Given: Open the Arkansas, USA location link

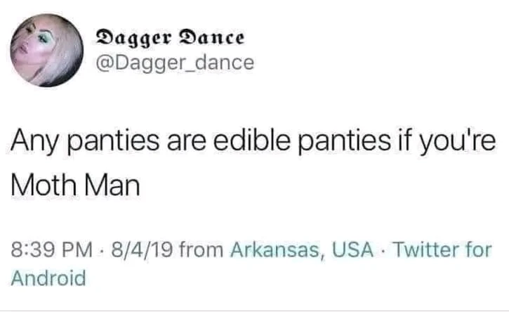Looking at the screenshot, I should coord(302,249).
